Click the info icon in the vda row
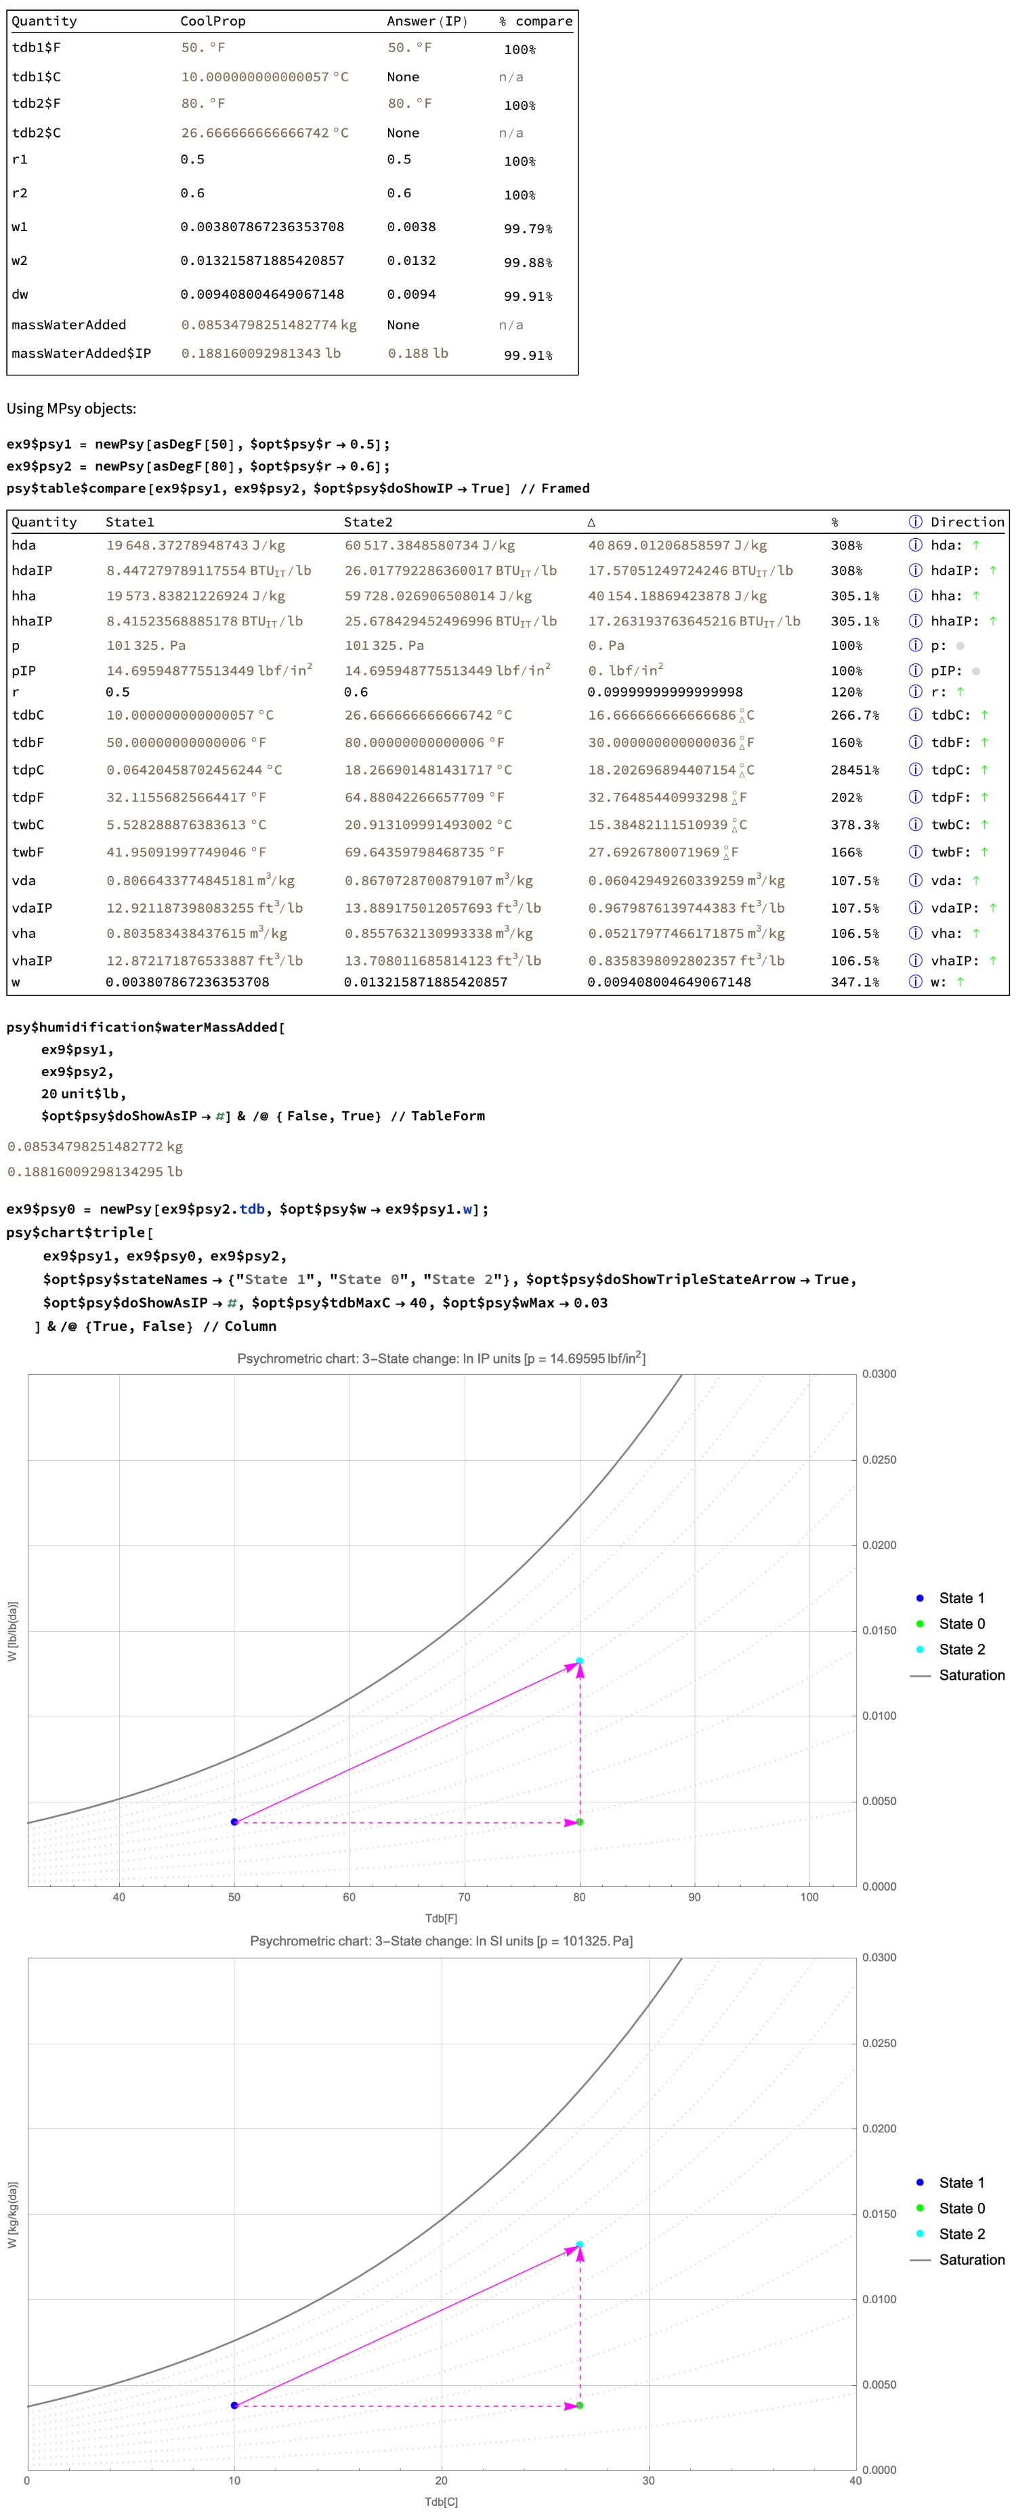Viewport: 1016px width, 2518px height. click(x=914, y=881)
